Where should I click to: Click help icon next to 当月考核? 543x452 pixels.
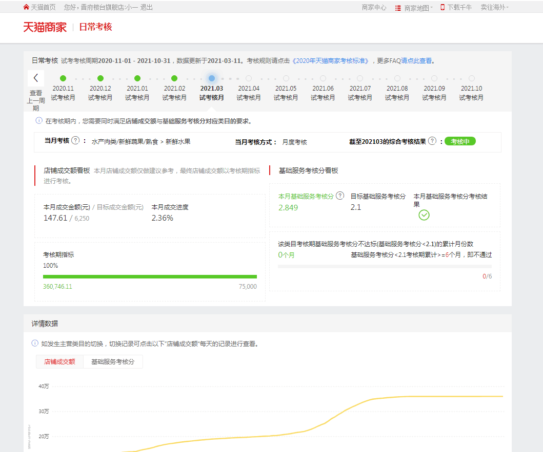pos(75,140)
